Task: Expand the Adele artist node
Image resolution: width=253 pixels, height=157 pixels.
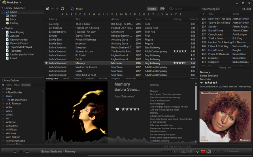Action: 3,111
